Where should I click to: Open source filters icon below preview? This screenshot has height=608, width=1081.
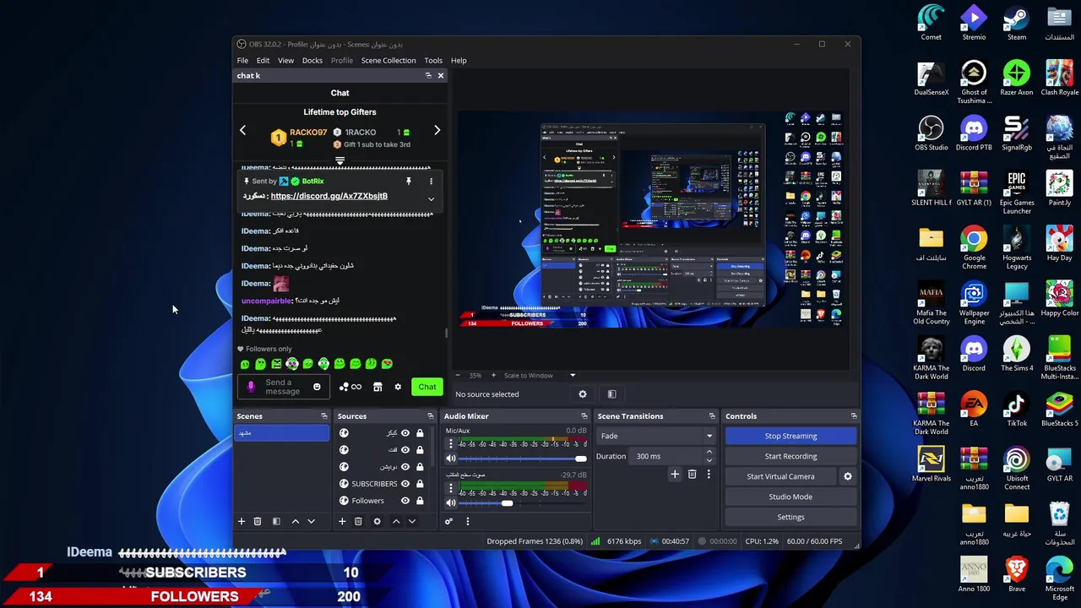tap(611, 394)
